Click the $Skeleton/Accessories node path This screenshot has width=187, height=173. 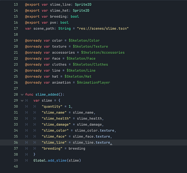[x=103, y=53]
